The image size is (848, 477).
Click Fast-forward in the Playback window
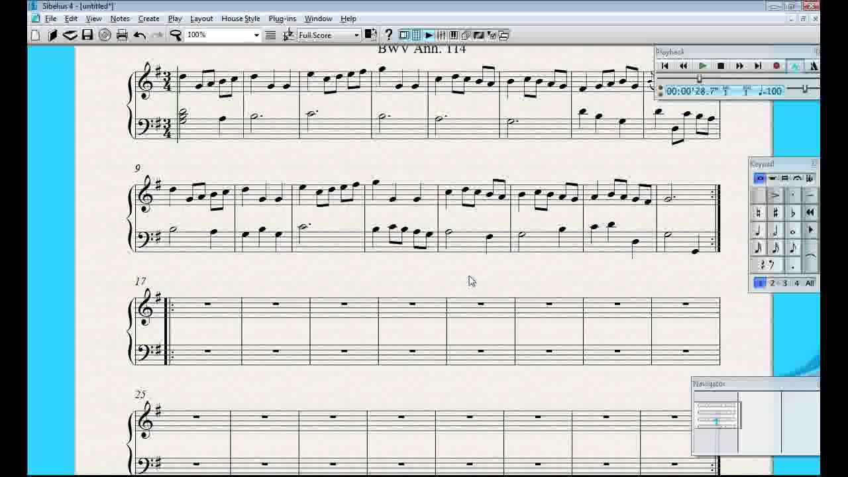[x=739, y=66]
